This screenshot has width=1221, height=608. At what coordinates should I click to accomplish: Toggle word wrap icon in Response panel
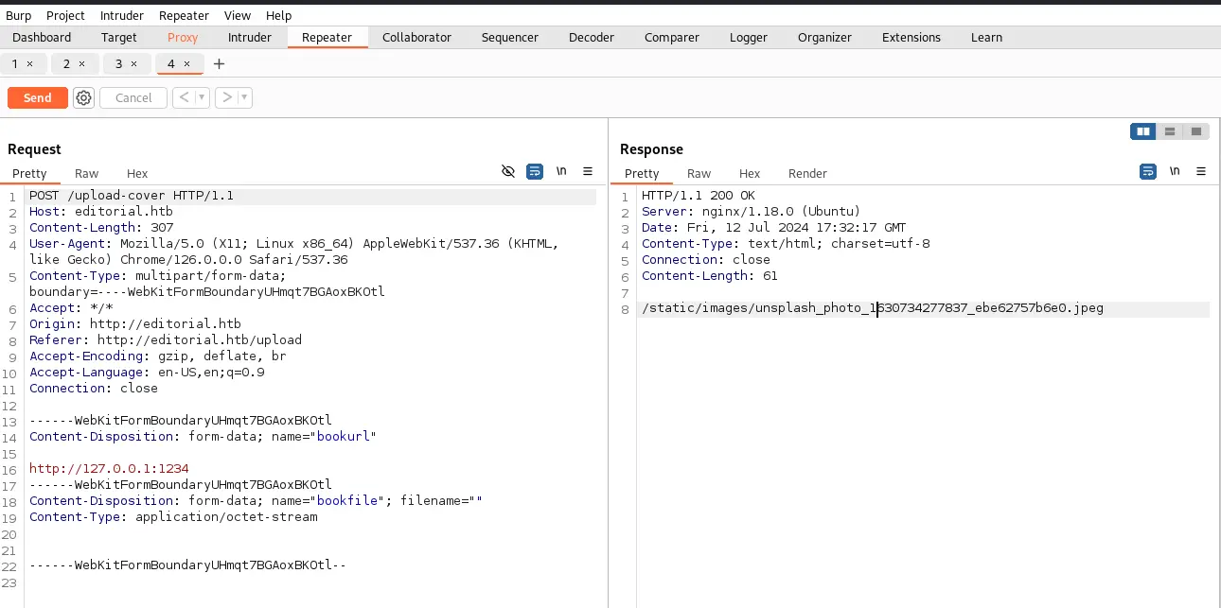[x=1148, y=171]
